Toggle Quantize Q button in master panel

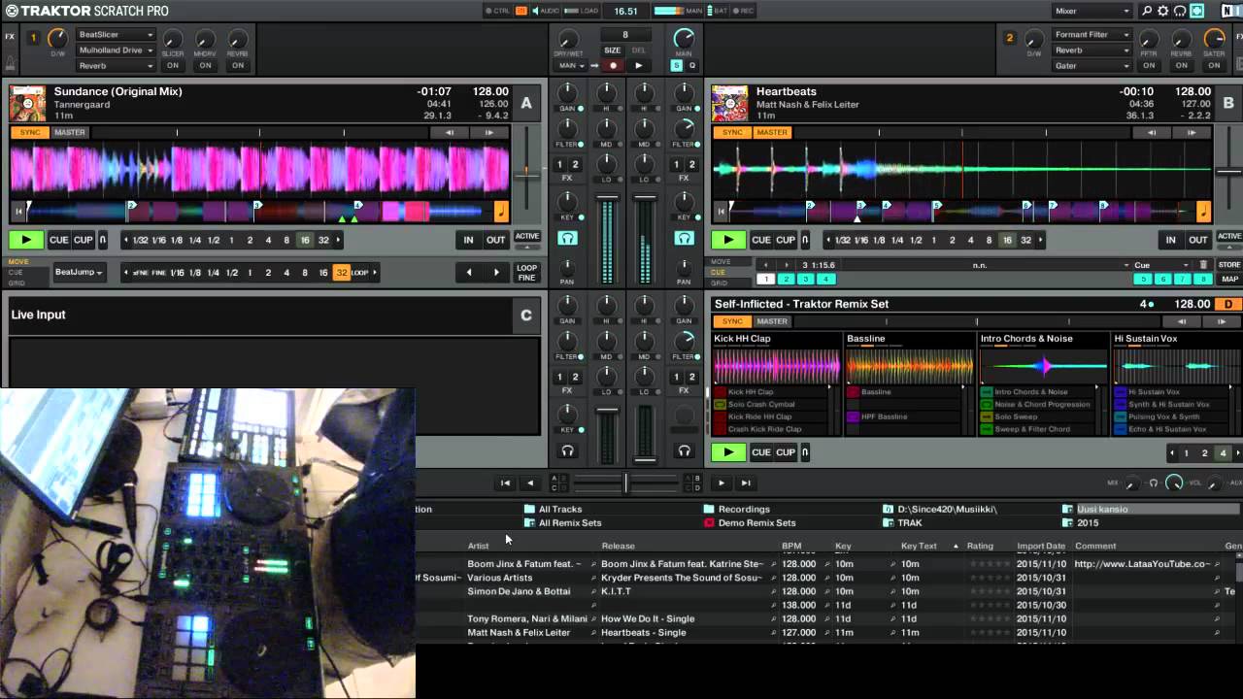click(692, 65)
